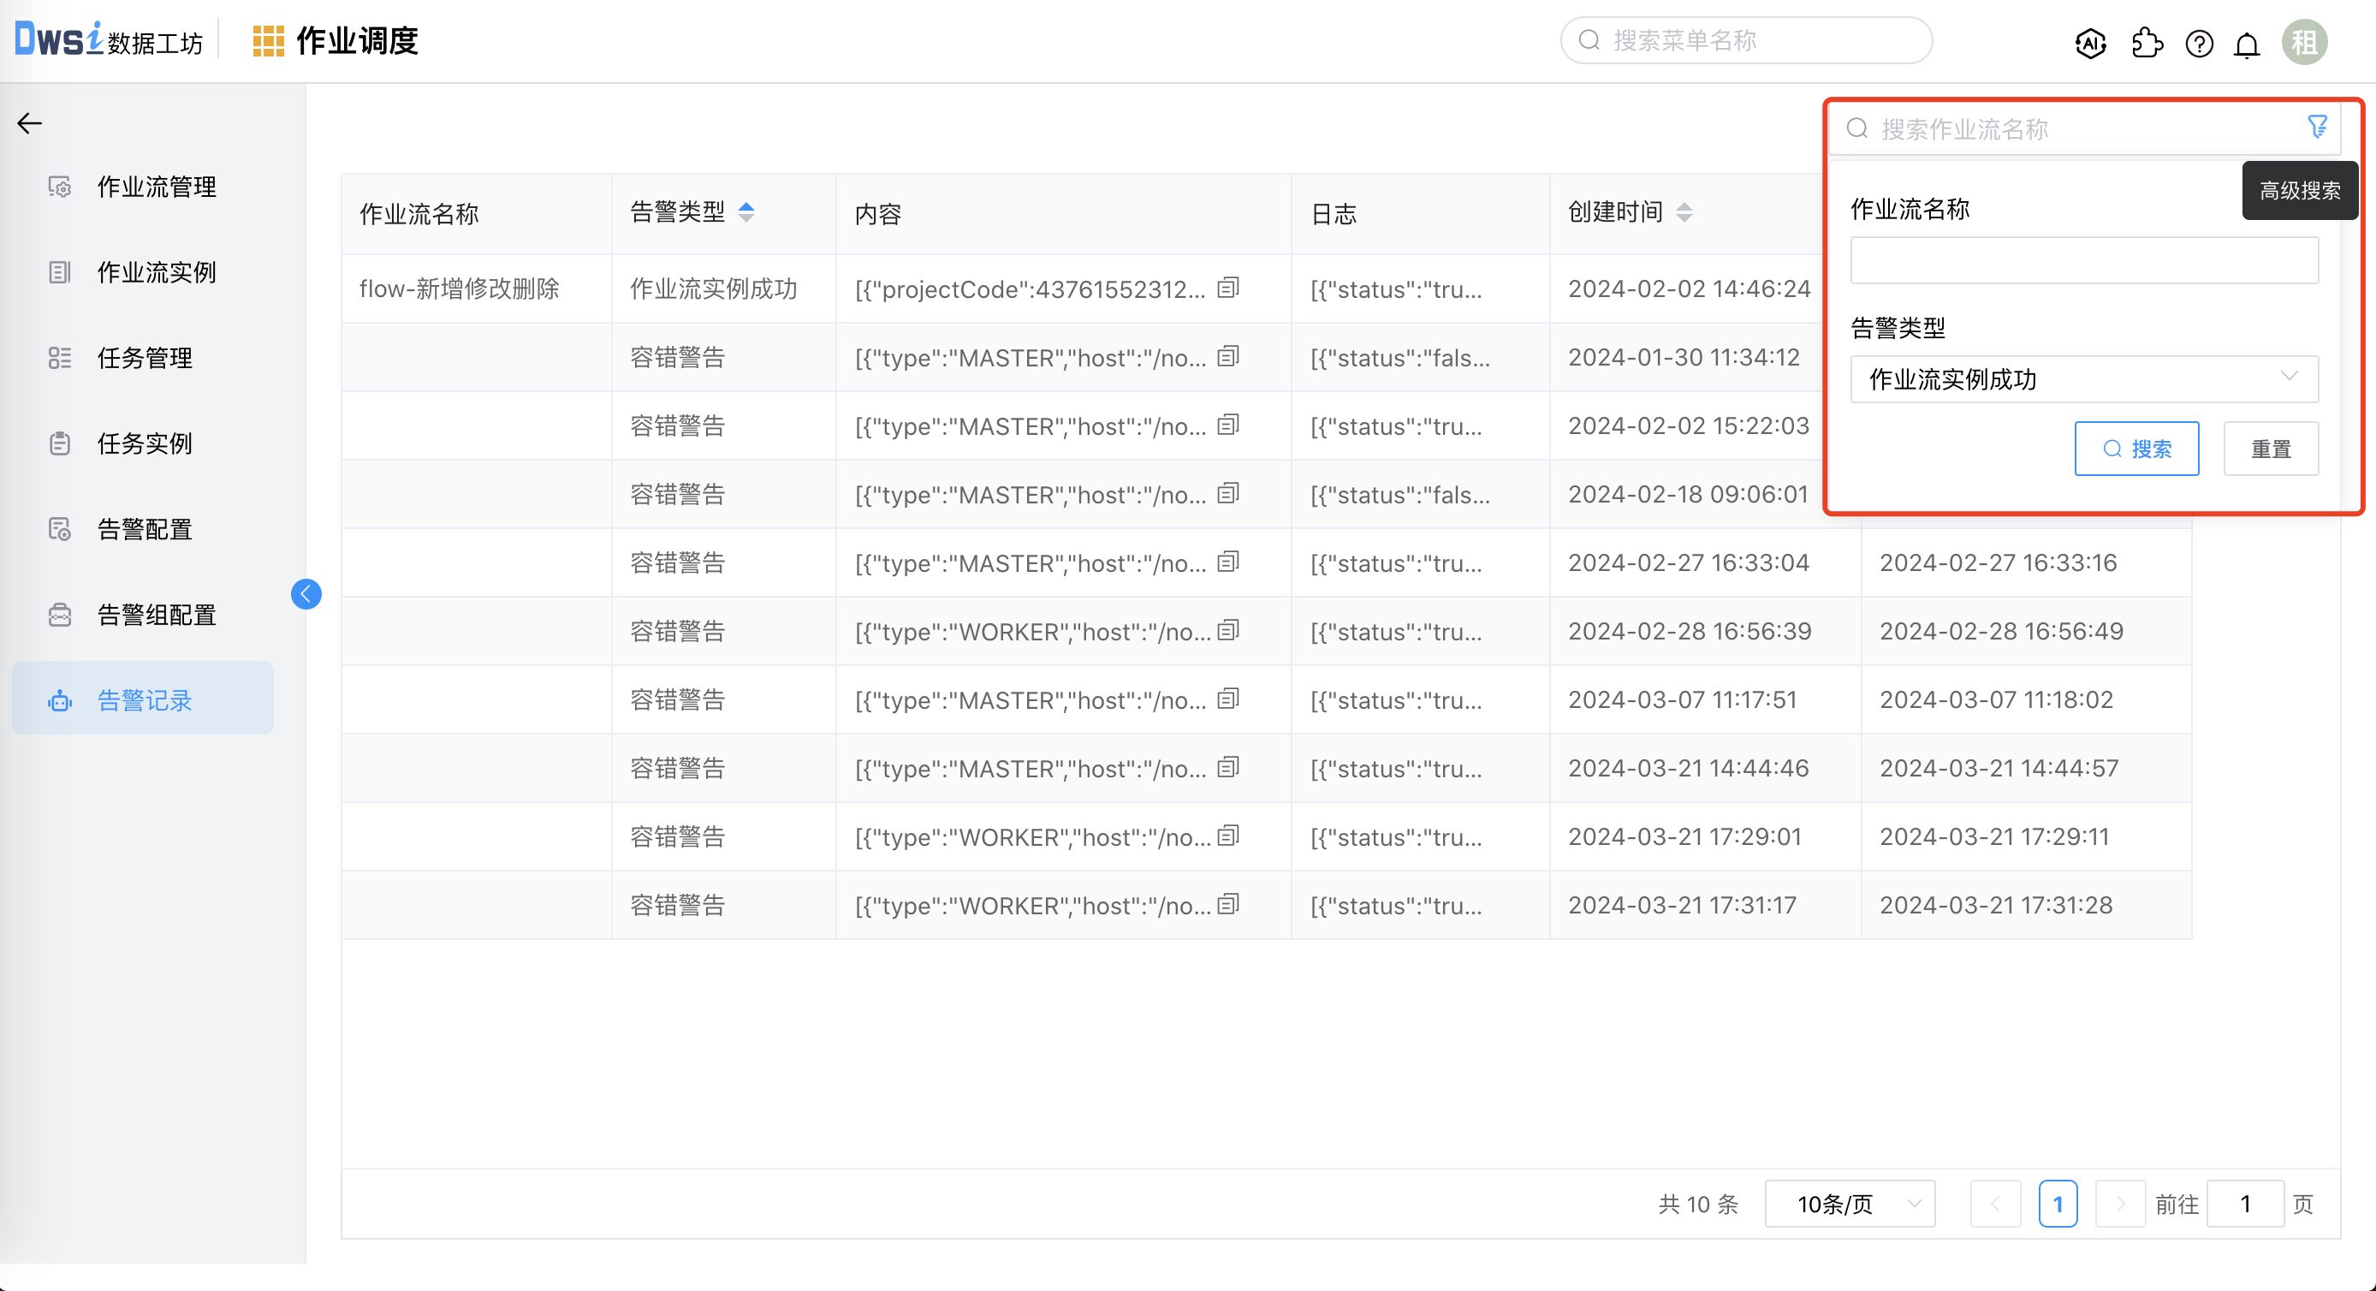Sort table by 创建时间 column

1684,212
